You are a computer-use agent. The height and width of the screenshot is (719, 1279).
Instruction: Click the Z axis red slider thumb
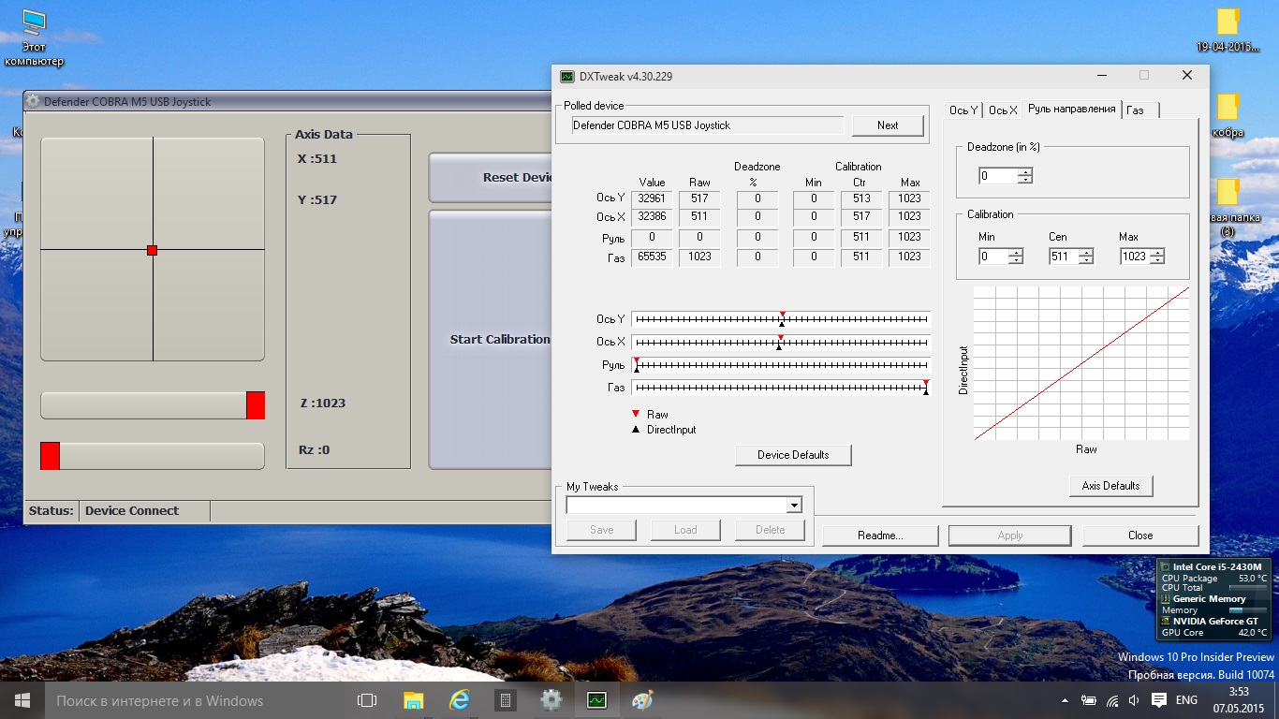(x=256, y=405)
